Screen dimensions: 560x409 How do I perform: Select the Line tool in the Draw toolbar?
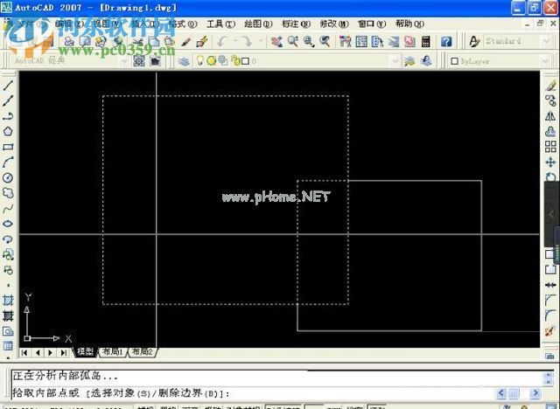(x=8, y=85)
